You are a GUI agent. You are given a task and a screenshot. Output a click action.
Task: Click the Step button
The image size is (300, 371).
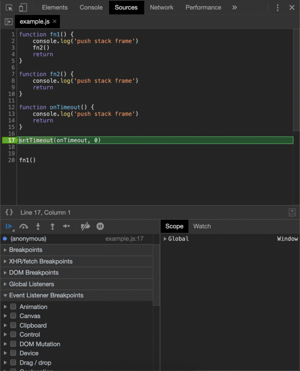click(66, 226)
